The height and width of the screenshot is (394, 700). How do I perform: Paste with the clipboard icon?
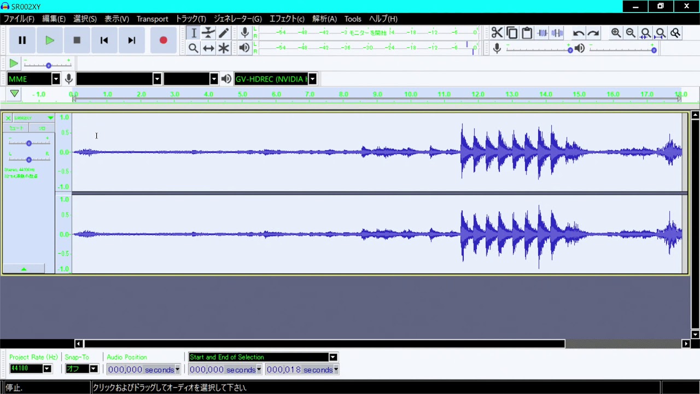click(527, 33)
